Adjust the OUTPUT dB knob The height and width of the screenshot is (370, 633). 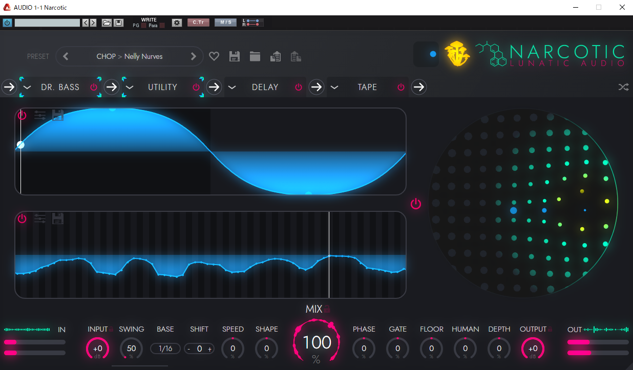pyautogui.click(x=533, y=349)
